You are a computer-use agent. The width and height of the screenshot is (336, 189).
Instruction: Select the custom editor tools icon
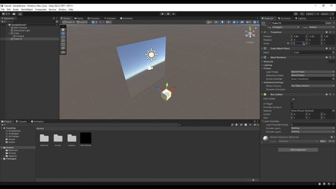pos(63,52)
